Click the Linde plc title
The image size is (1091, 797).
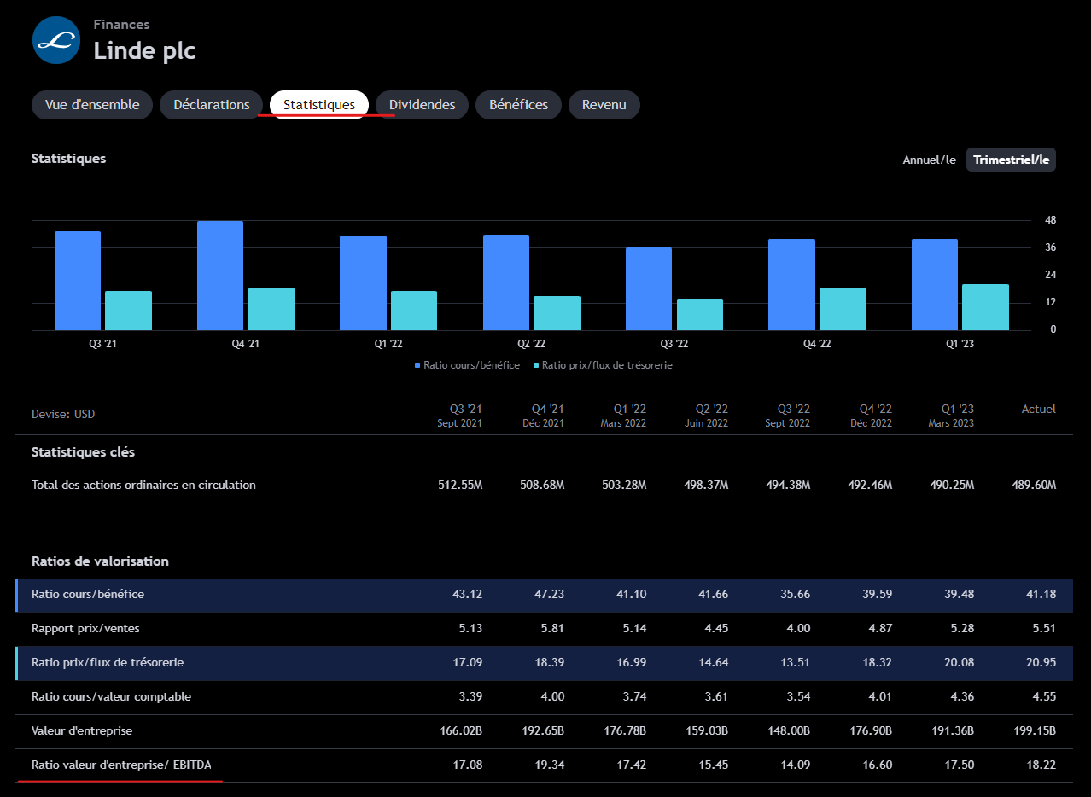pyautogui.click(x=144, y=50)
